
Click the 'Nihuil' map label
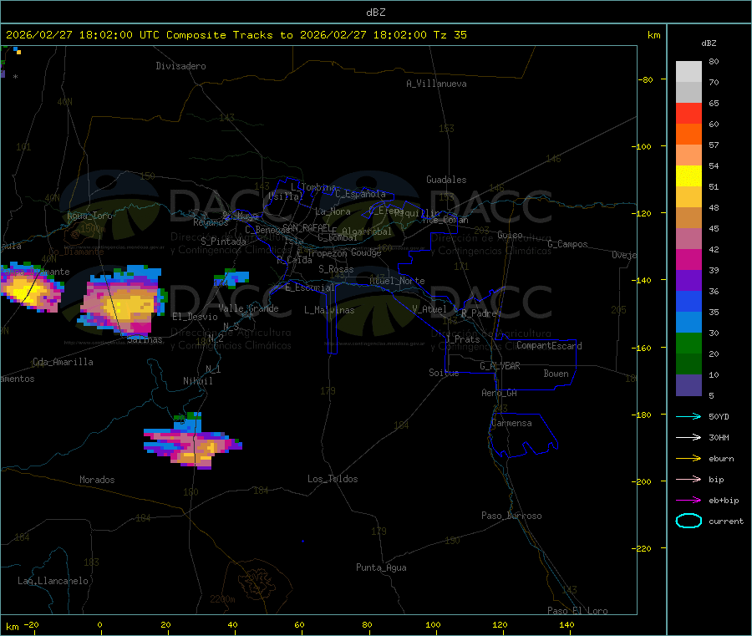198,381
